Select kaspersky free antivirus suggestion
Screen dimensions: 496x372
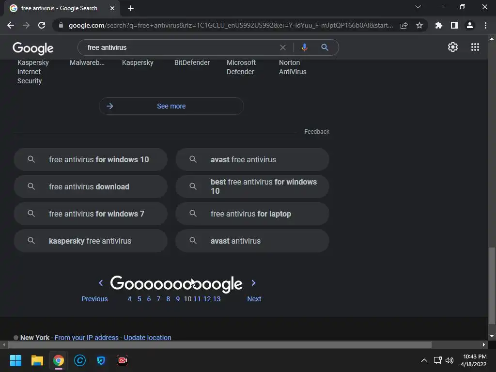(x=91, y=241)
